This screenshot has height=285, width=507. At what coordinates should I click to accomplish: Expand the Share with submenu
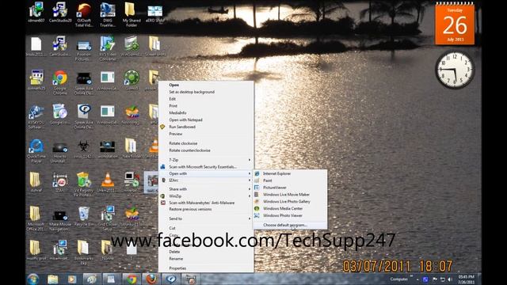pyautogui.click(x=206, y=189)
